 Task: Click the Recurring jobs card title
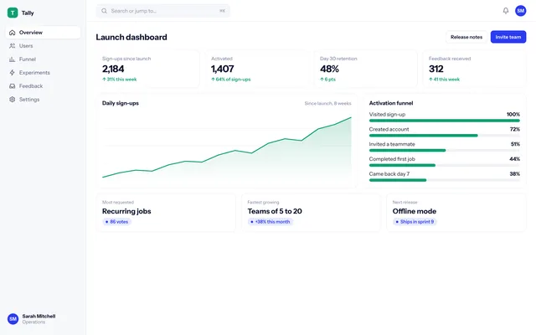126,211
